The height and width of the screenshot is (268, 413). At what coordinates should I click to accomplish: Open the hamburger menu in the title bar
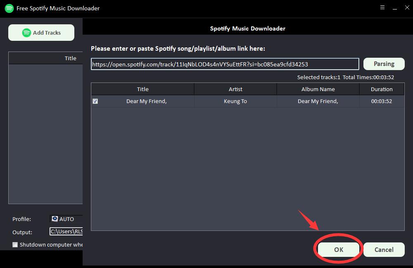(382, 7)
